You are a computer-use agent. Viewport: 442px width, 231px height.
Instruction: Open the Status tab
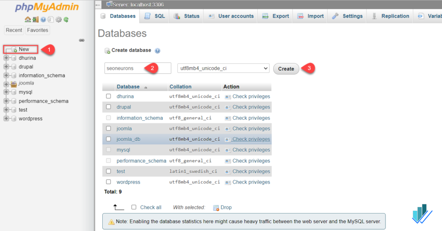186,16
